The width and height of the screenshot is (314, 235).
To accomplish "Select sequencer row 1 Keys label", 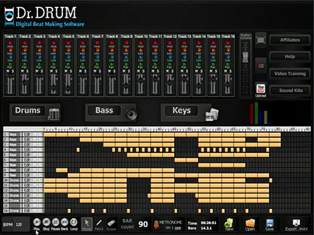I will (x=12, y=134).
